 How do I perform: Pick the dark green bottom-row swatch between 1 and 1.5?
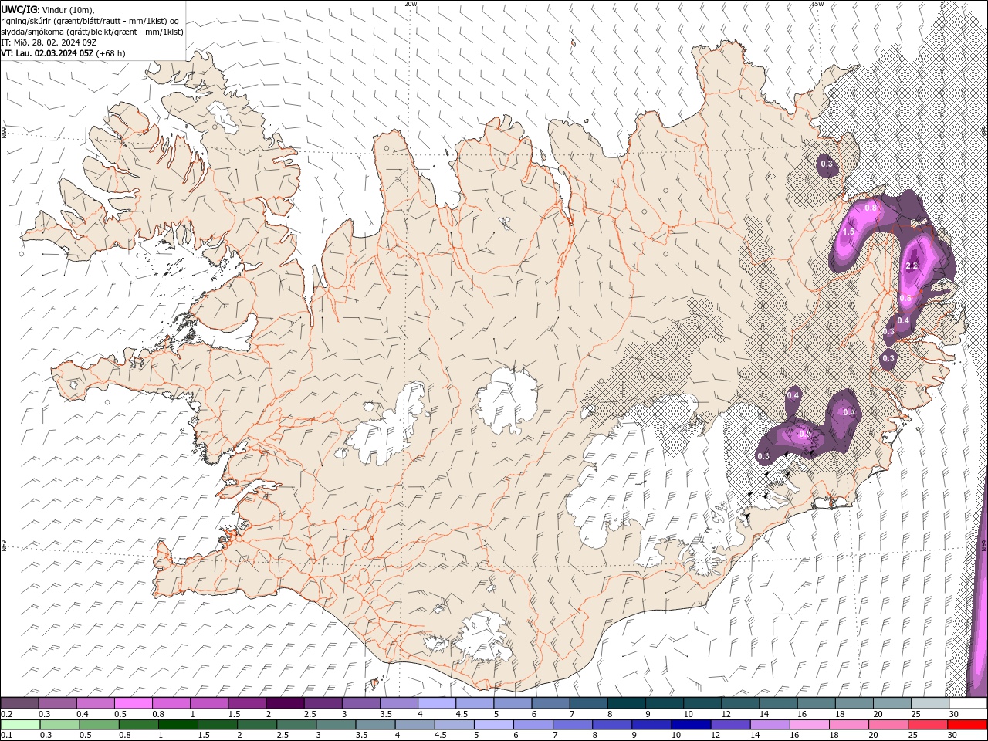pos(178,724)
